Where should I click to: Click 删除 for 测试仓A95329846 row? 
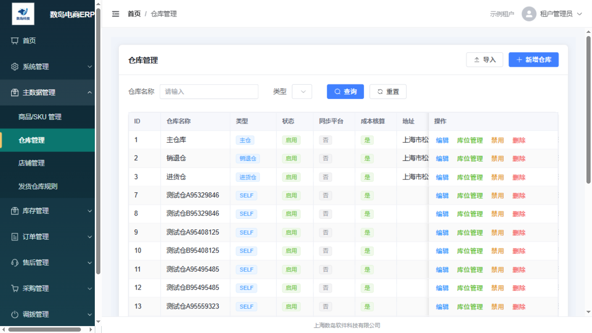tap(519, 196)
